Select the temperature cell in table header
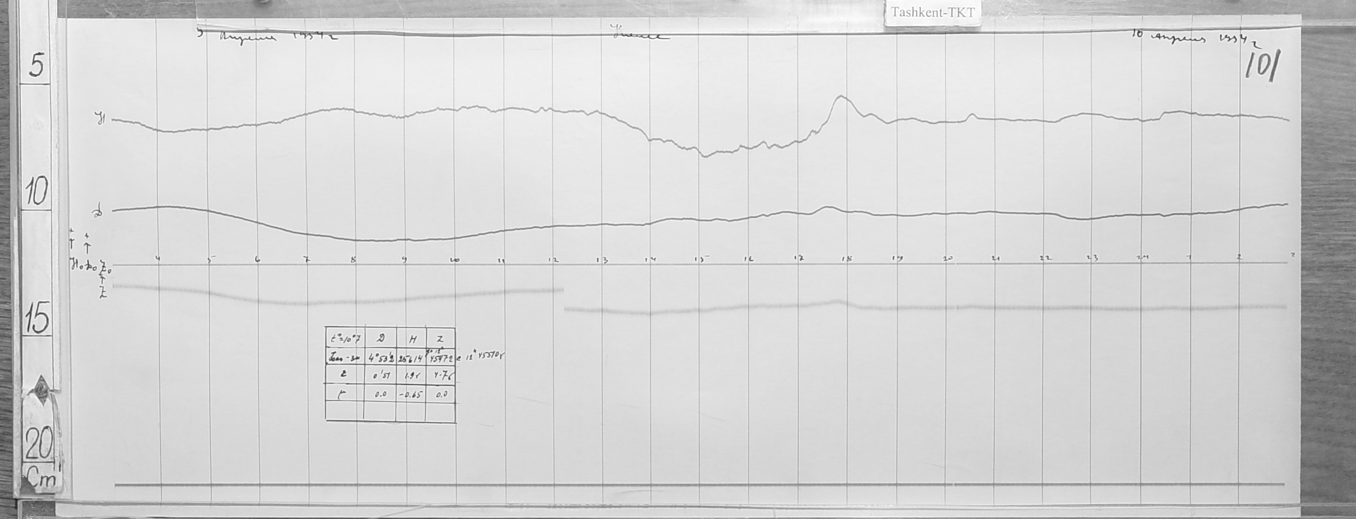Screen dimensions: 1356x519 [x=344, y=339]
